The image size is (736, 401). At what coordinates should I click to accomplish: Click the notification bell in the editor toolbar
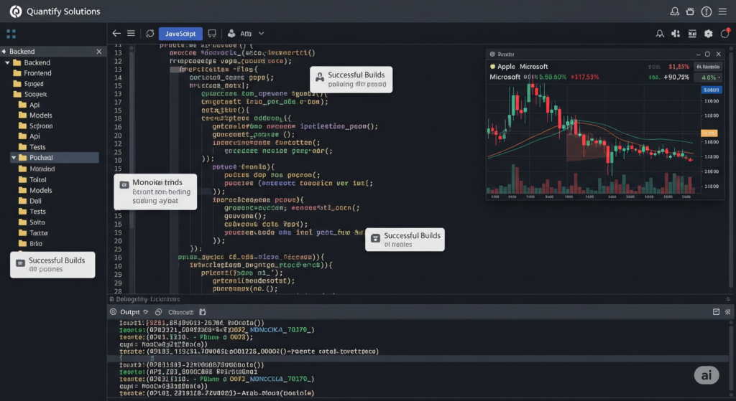660,34
